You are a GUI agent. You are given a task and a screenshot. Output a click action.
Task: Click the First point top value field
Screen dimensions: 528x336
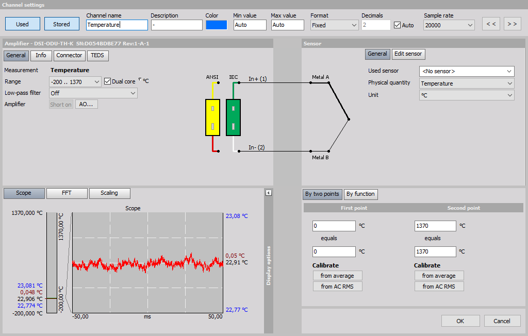334,226
